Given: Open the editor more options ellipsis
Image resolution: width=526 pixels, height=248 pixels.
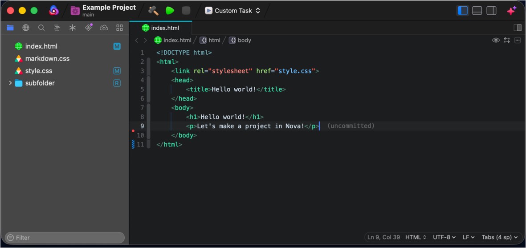Looking at the screenshot, I should [517, 41].
